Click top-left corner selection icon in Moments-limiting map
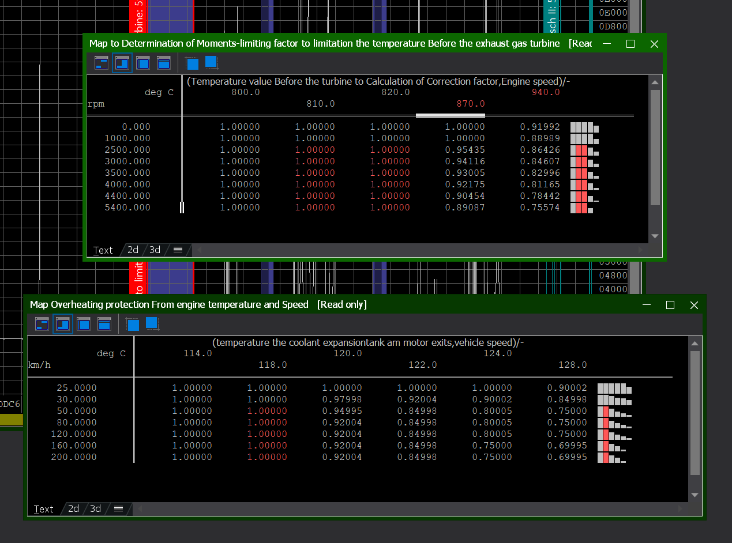 (192, 63)
